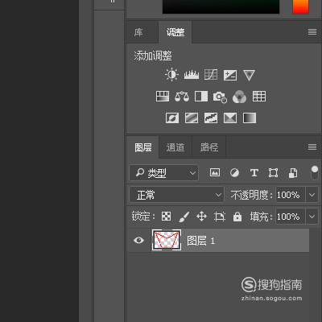Lock position move-arrows icon

pyautogui.click(x=201, y=217)
